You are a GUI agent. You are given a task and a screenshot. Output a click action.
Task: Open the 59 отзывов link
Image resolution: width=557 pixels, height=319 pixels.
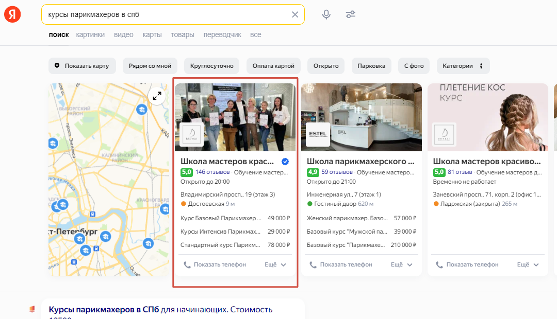click(337, 172)
